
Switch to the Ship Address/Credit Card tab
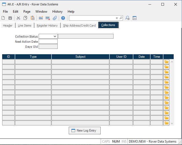pyautogui.click(x=79, y=26)
